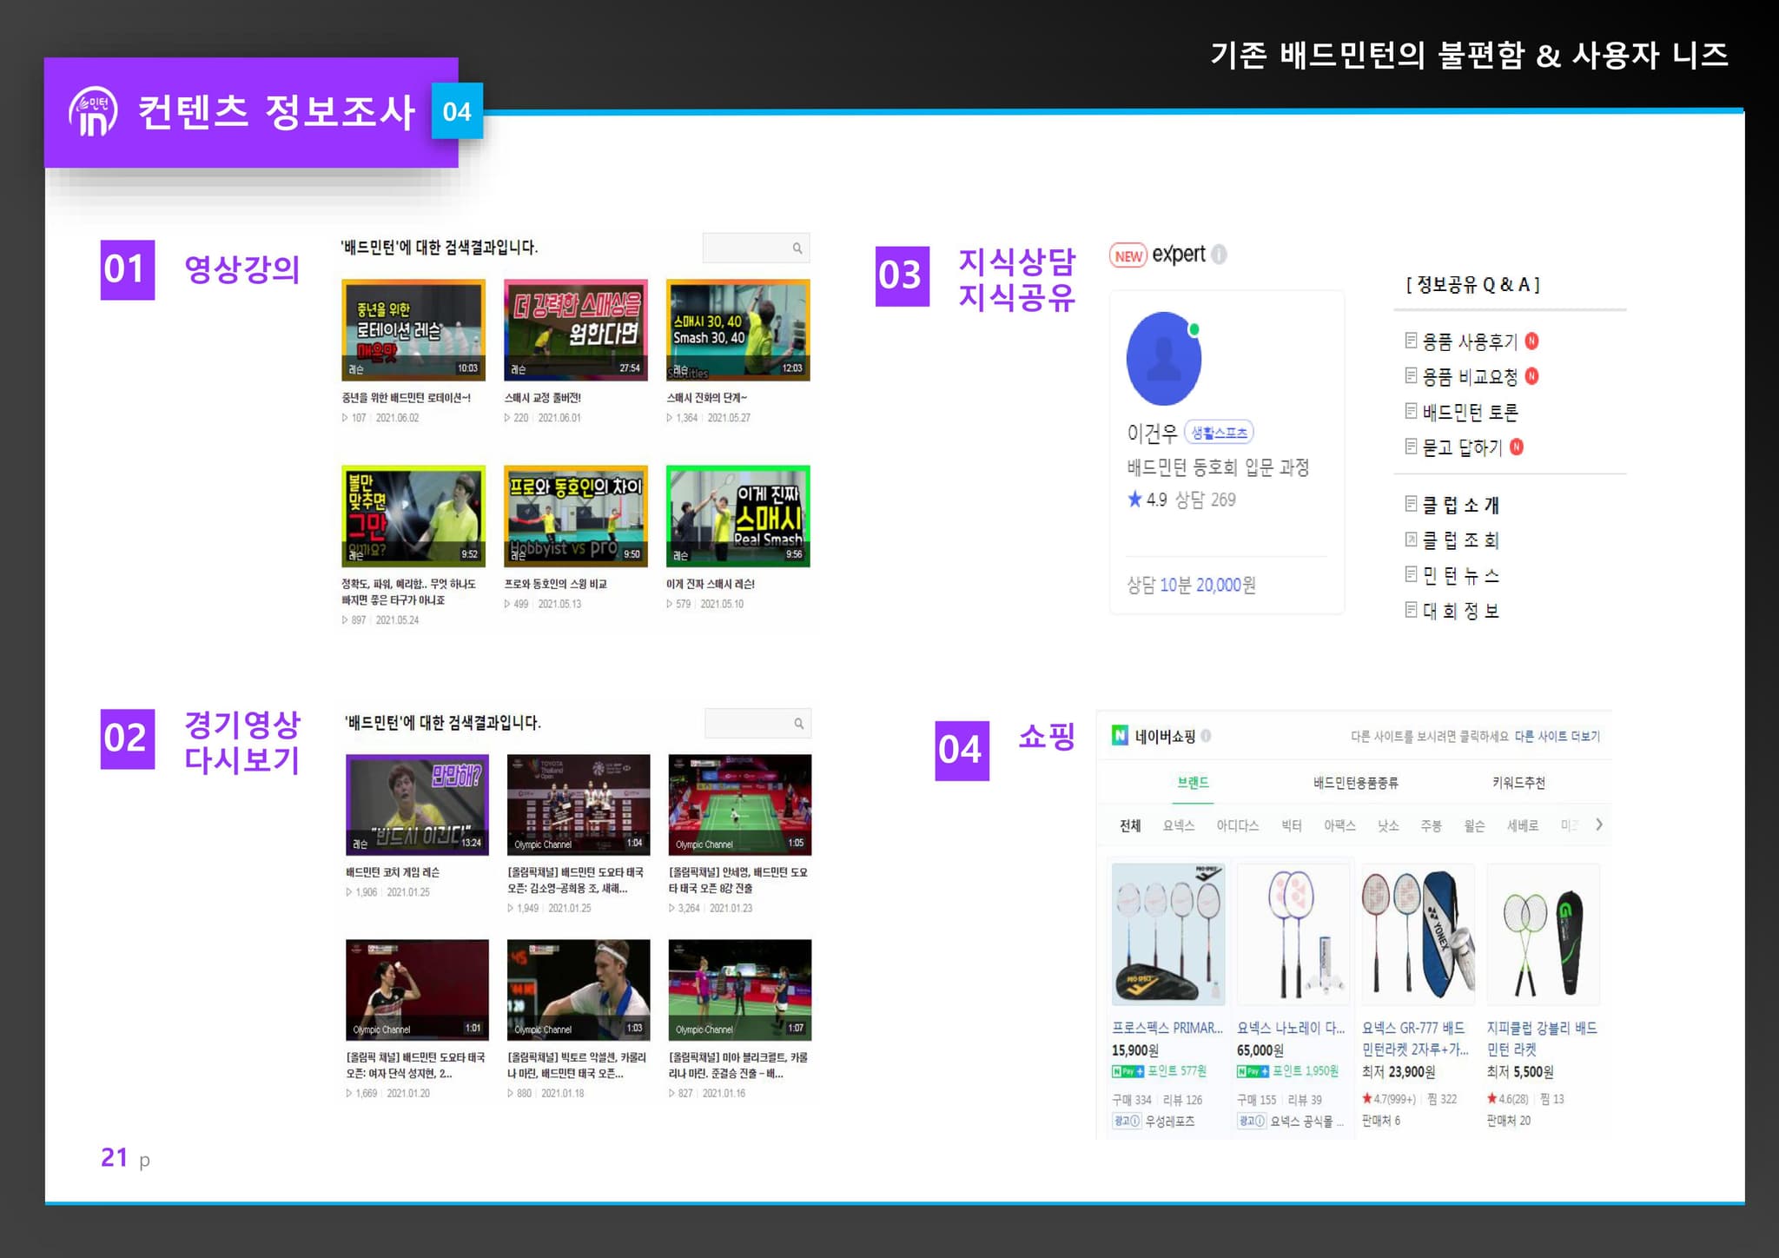Click the search magnifier in match replay results

point(798,724)
